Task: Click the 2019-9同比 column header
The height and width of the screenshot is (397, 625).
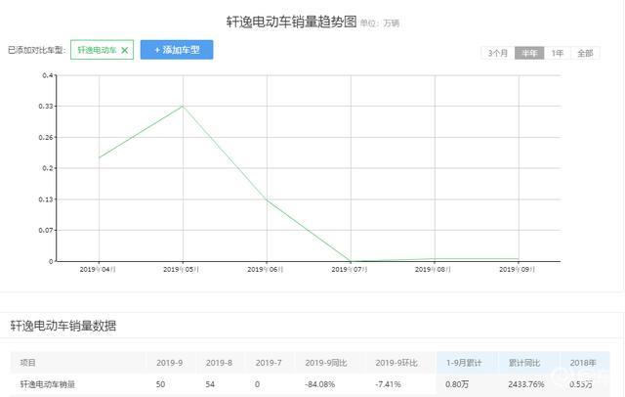Action: (x=325, y=363)
